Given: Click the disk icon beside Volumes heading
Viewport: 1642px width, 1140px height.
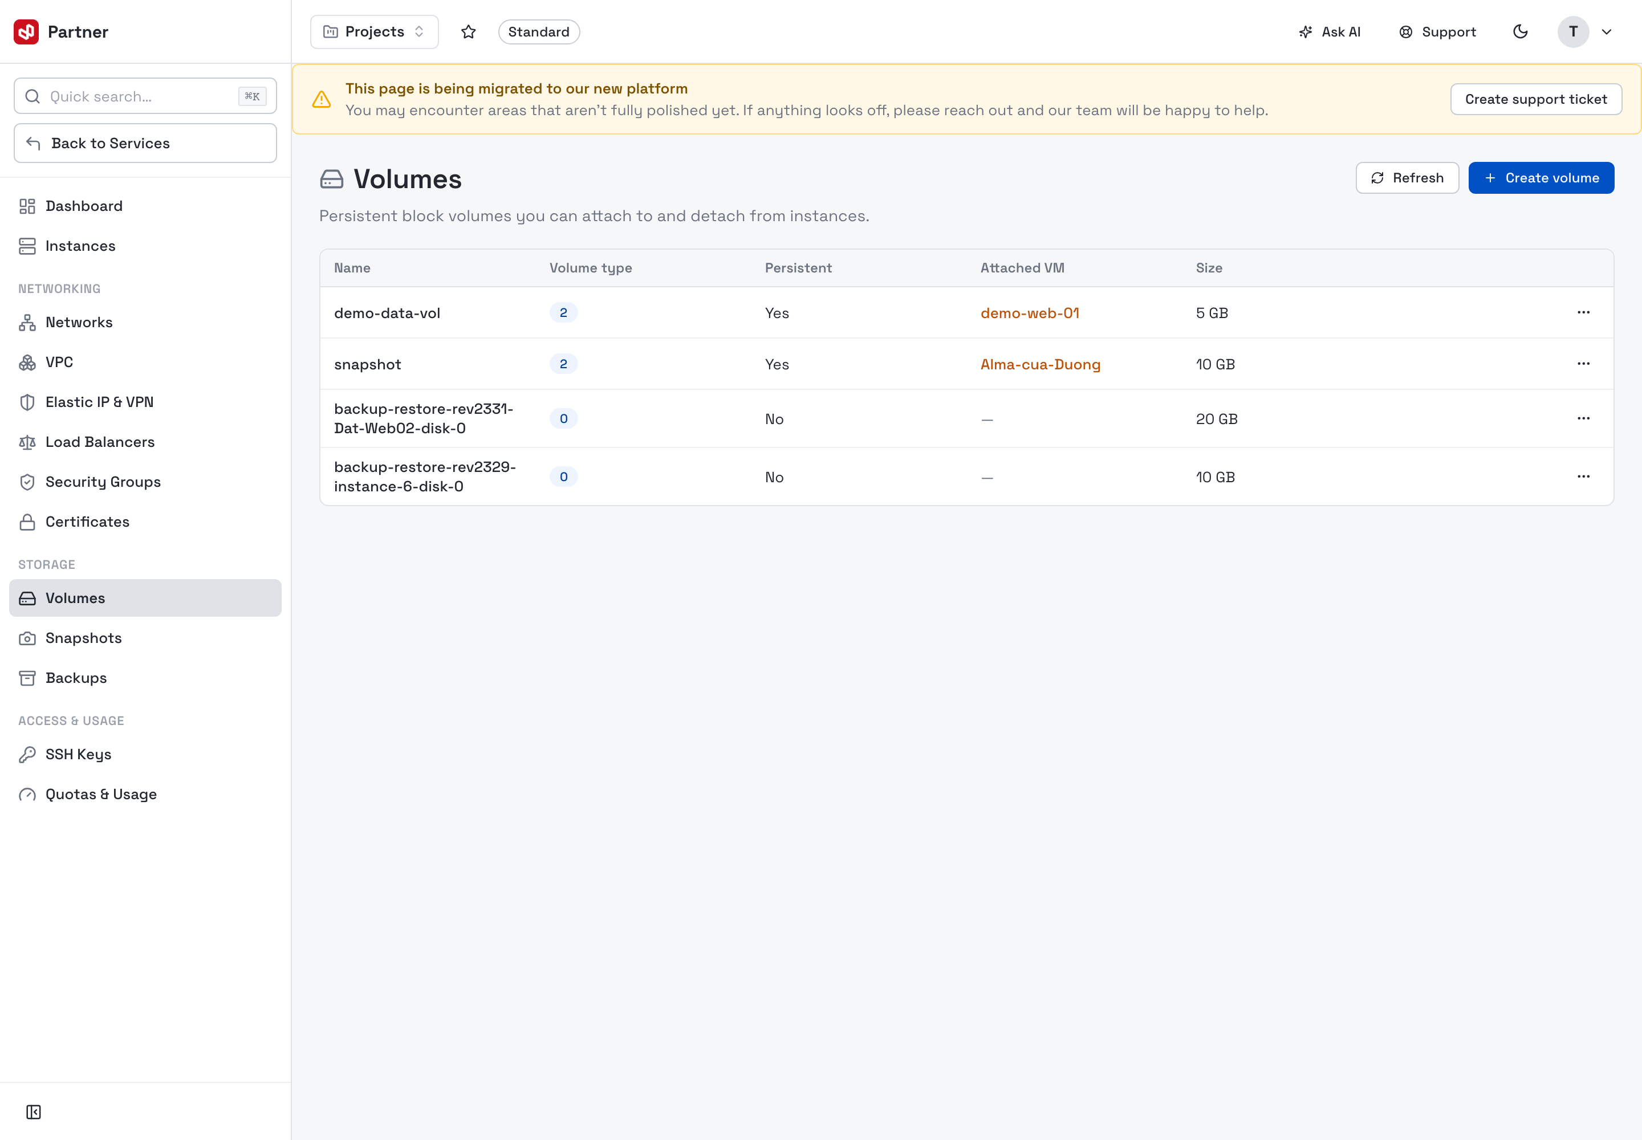Looking at the screenshot, I should click(x=332, y=180).
